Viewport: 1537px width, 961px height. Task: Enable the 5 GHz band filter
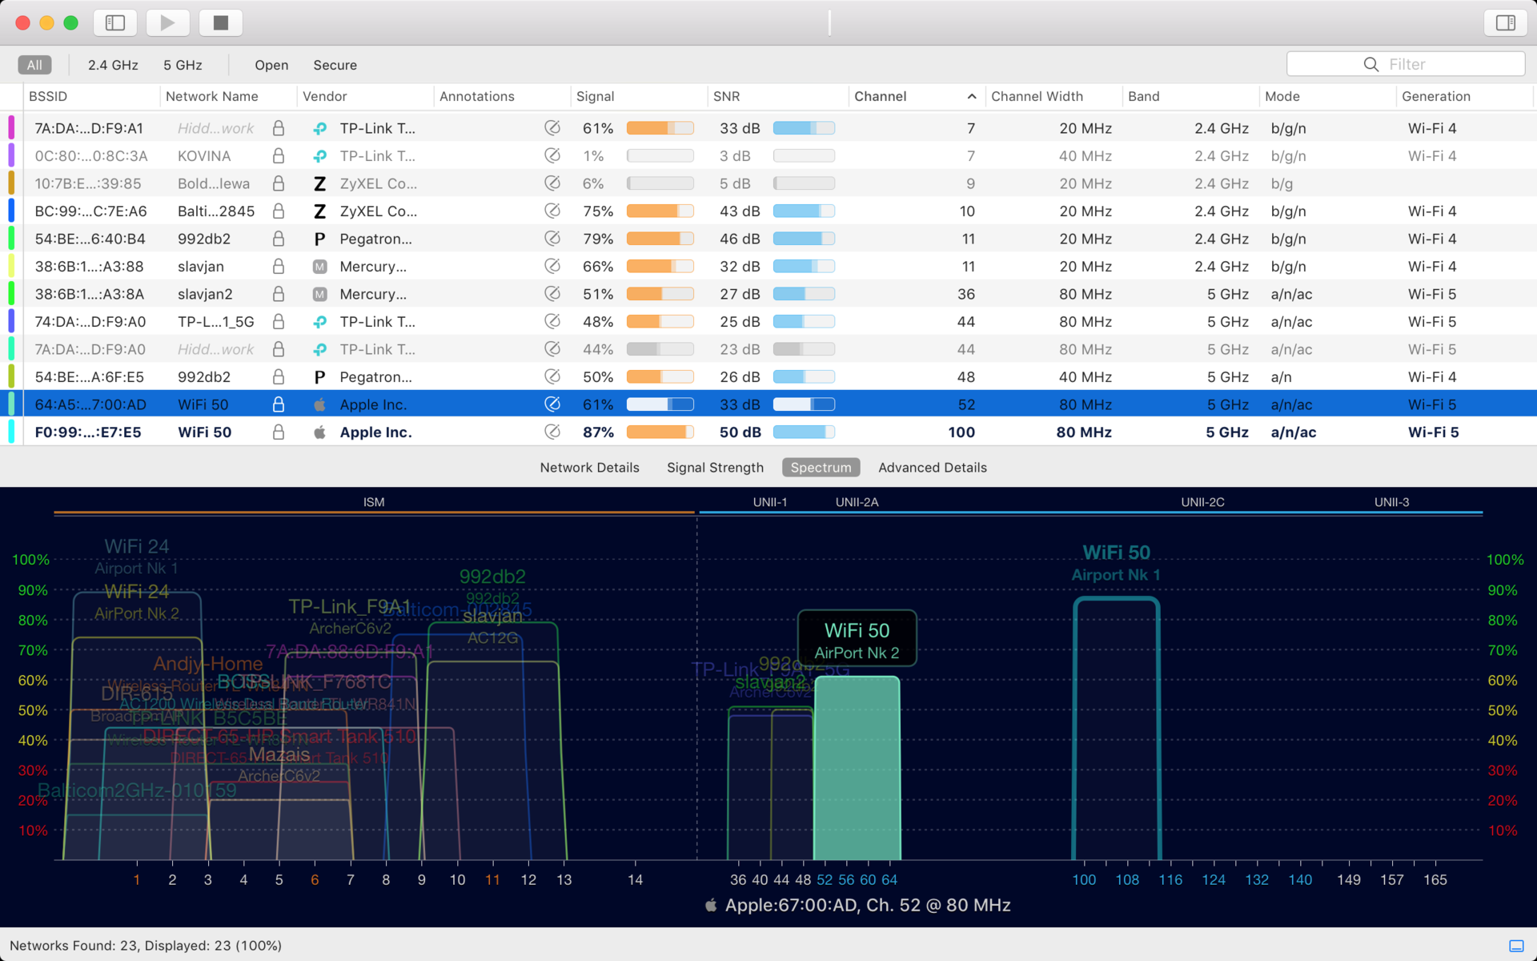[183, 65]
